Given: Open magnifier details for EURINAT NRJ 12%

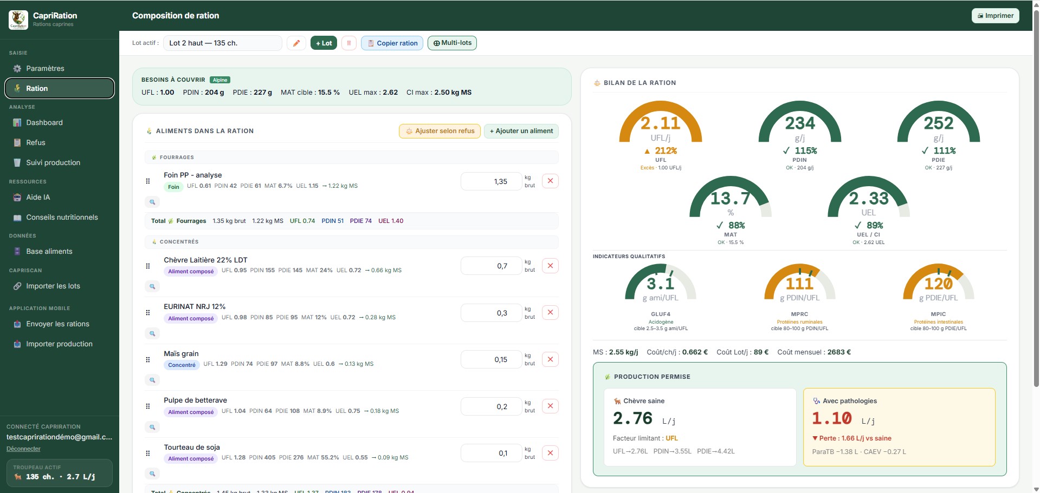Looking at the screenshot, I should 152,333.
